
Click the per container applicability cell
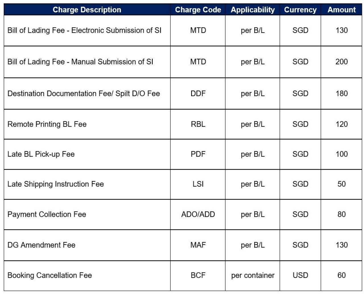tap(253, 275)
